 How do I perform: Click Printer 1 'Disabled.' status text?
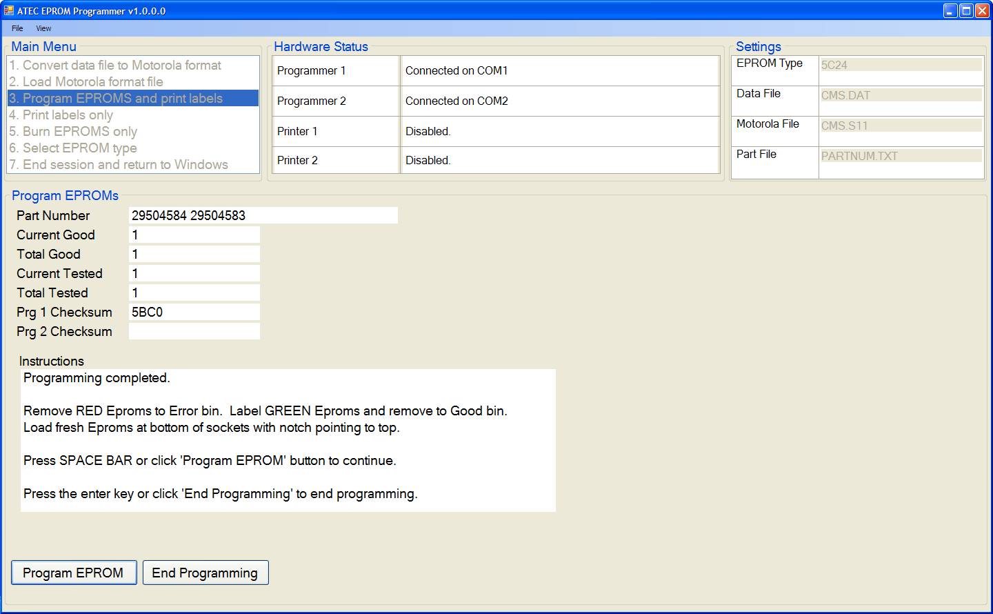[428, 131]
